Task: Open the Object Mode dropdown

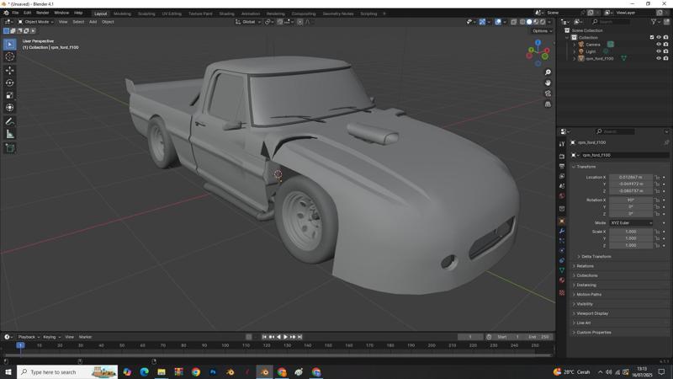Action: [37, 22]
